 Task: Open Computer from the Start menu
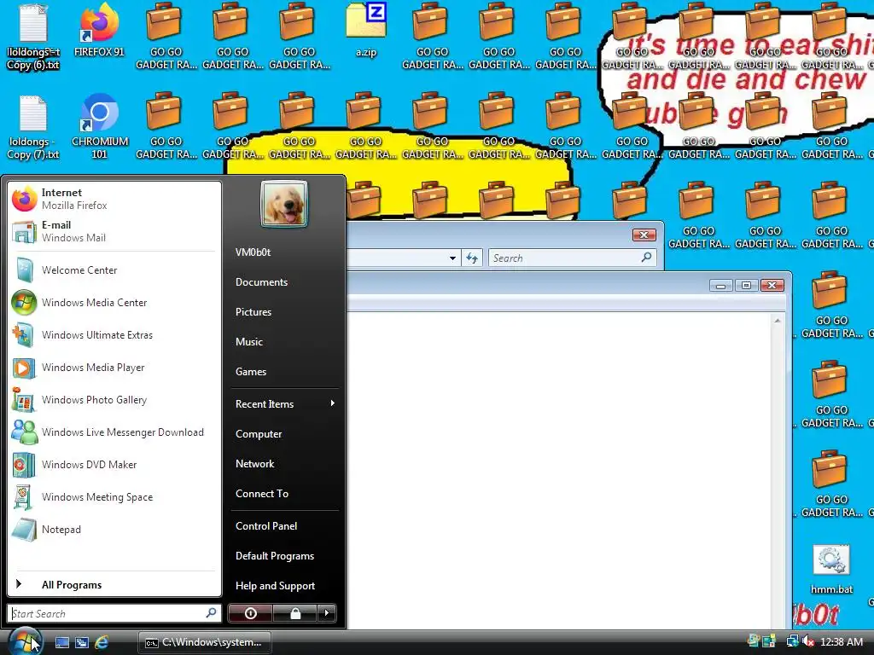click(284, 434)
